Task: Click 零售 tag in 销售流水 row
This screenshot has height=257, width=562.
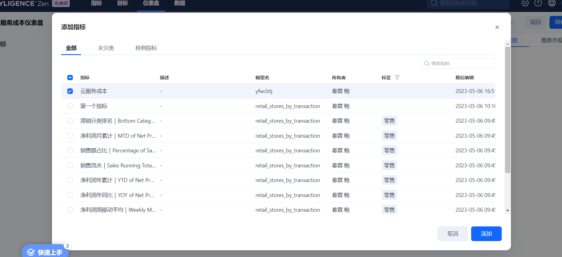Action: click(389, 165)
